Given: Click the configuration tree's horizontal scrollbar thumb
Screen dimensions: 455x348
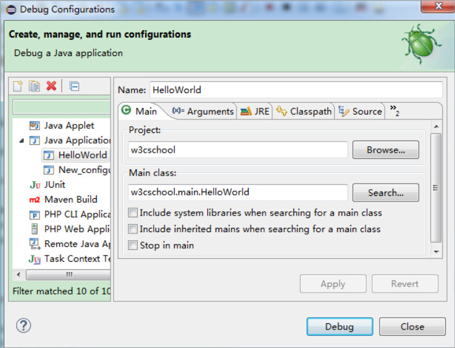Looking at the screenshot, I should click(x=69, y=275).
